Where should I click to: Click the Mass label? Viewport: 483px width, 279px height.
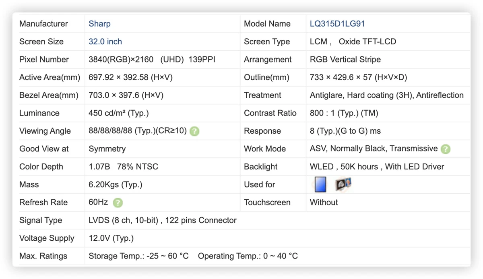click(29, 184)
